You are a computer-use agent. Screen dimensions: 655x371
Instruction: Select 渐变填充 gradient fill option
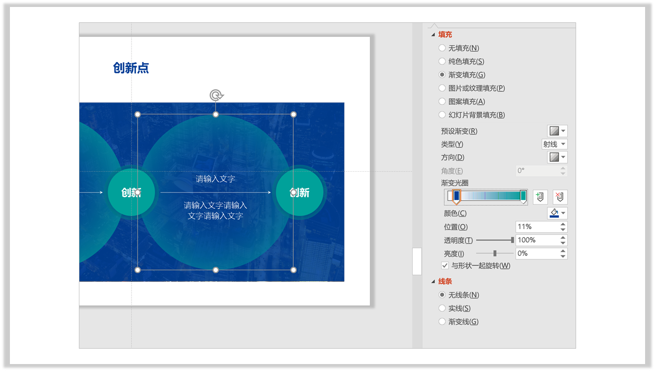[442, 75]
